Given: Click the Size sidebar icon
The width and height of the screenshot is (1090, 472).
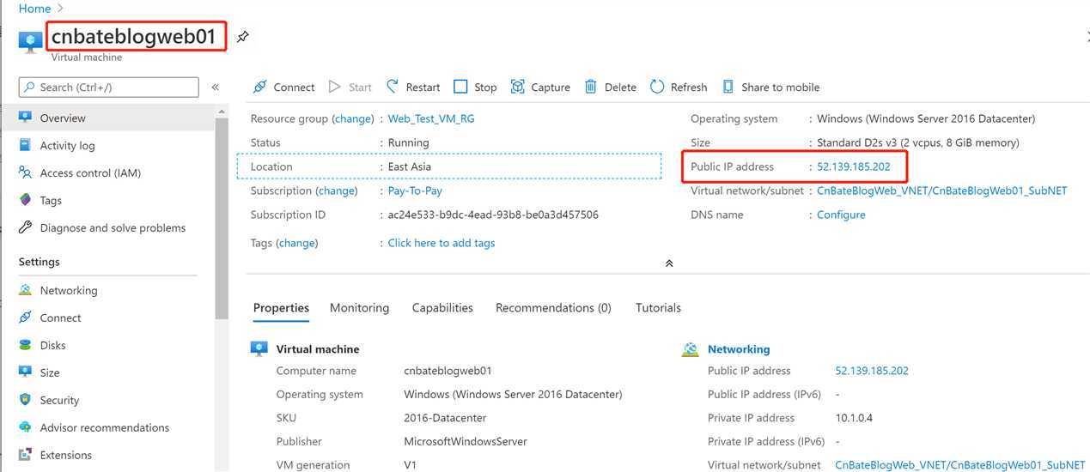Looking at the screenshot, I should click(25, 372).
